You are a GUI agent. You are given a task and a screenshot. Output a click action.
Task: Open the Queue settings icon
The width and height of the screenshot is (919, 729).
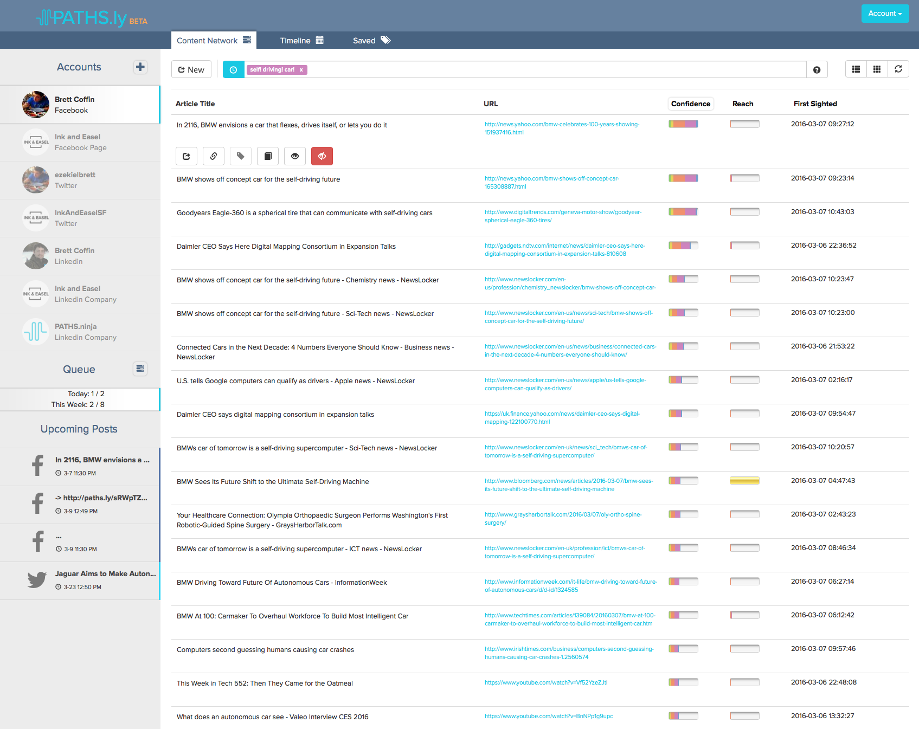(x=140, y=369)
